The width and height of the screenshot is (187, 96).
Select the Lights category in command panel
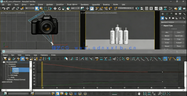point(170,18)
